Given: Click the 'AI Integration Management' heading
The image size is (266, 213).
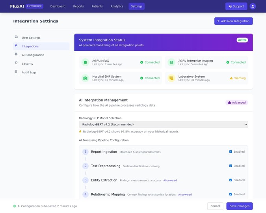Looking at the screenshot, I should coord(103,100).
